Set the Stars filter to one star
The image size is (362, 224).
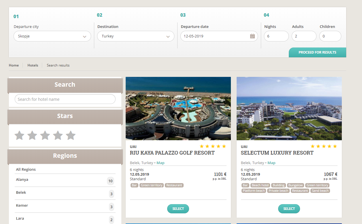point(19,135)
